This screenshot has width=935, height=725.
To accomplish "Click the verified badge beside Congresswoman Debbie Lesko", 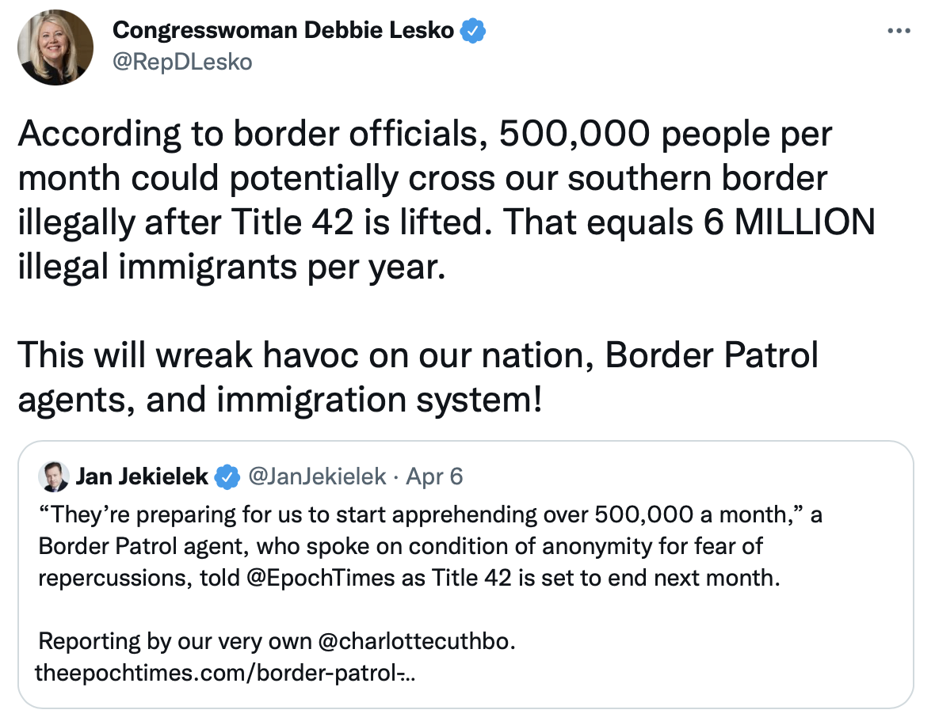I will click(473, 31).
